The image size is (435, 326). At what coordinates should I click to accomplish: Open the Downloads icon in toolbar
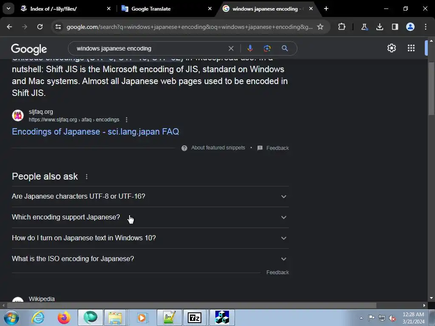[379, 27]
